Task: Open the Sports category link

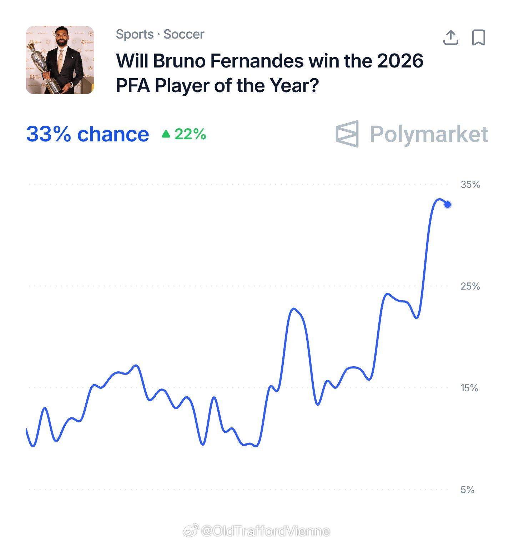Action: [x=135, y=34]
